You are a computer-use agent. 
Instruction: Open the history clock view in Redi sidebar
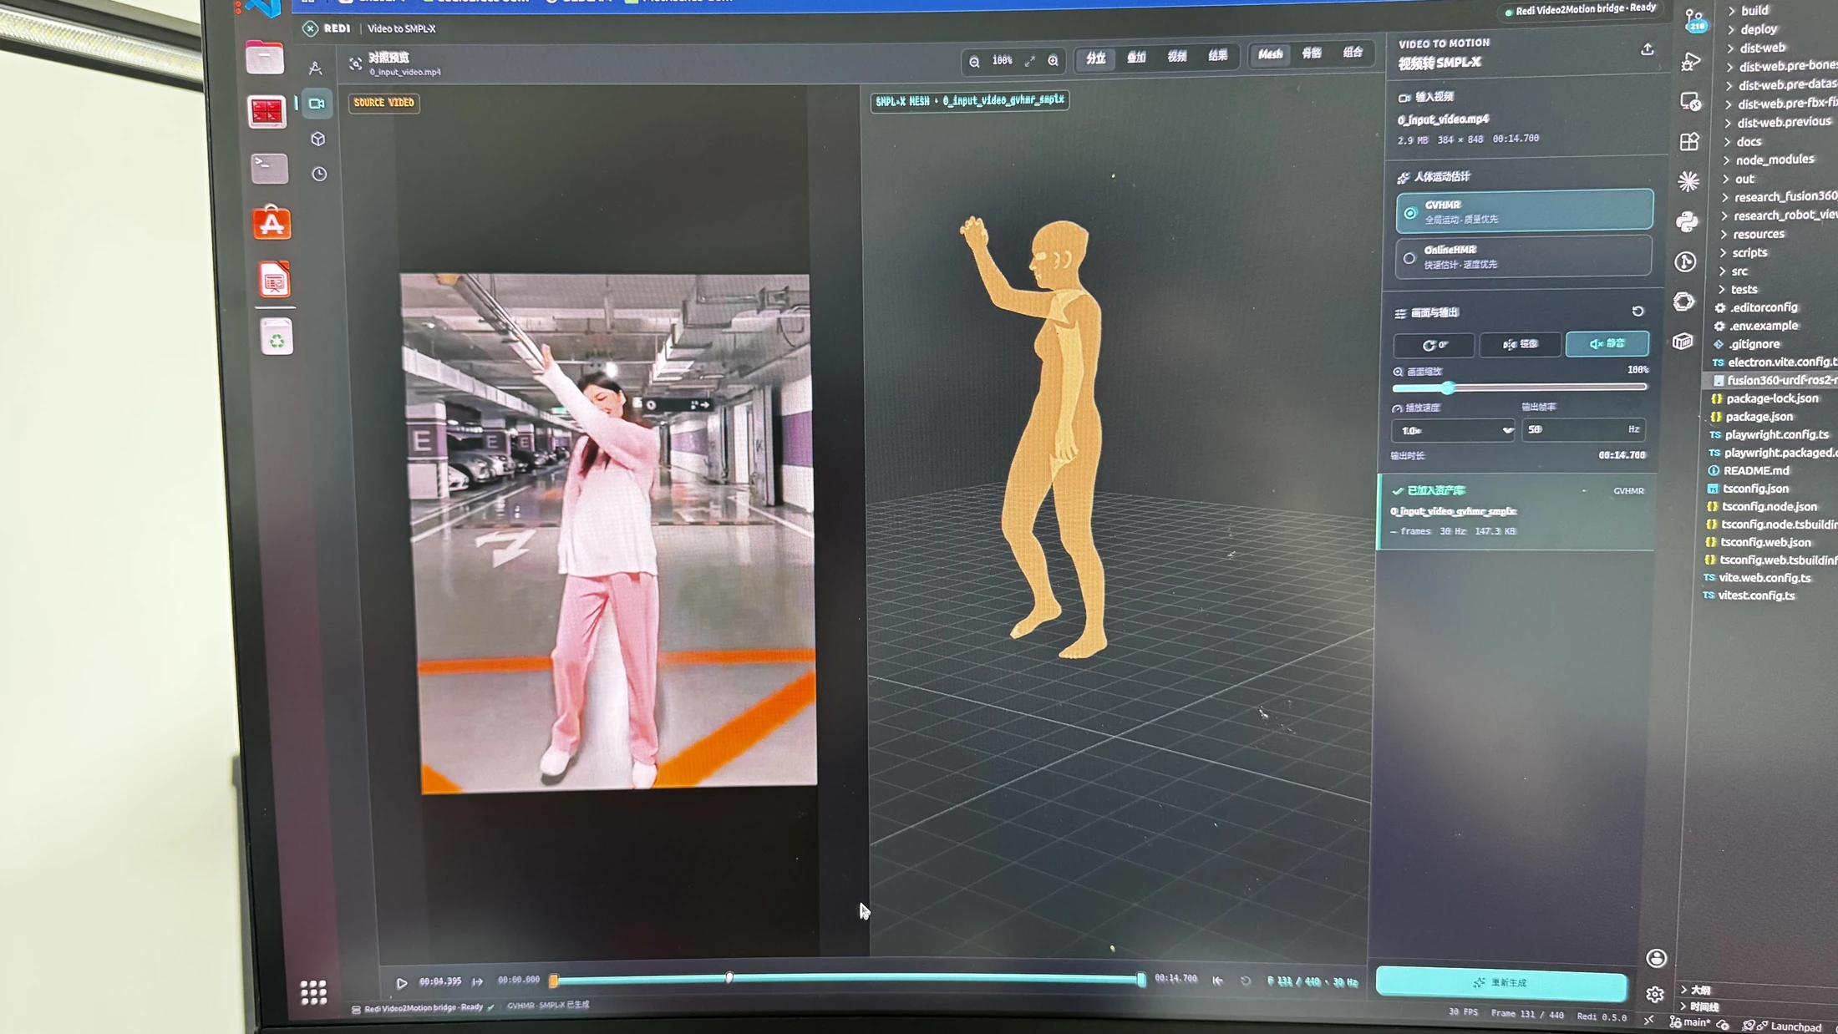[x=319, y=174]
